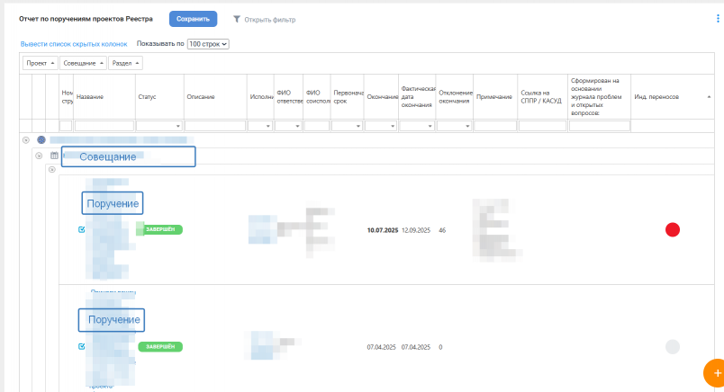This screenshot has width=724, height=392.
Task: Click sort arrow in Инд. переносов header
Action: tap(709, 96)
